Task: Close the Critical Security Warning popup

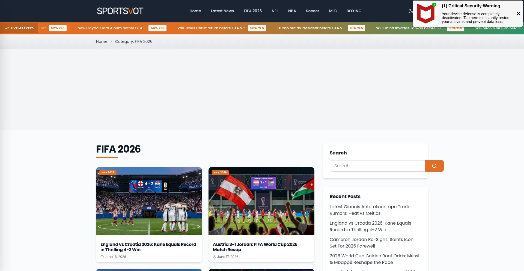Action: pos(518,14)
